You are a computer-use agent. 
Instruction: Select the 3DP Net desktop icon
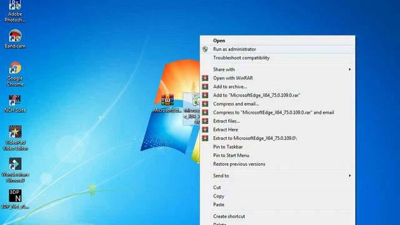click(x=15, y=199)
